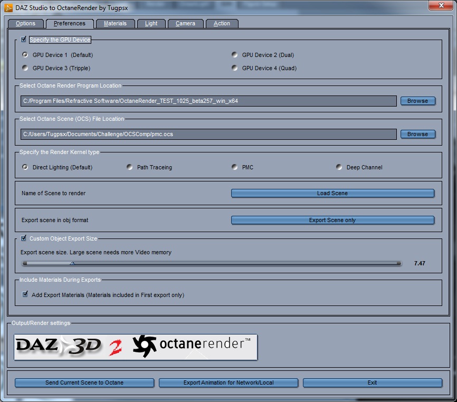
Task: Click 'Name of Scene to render' label
Action: point(54,193)
